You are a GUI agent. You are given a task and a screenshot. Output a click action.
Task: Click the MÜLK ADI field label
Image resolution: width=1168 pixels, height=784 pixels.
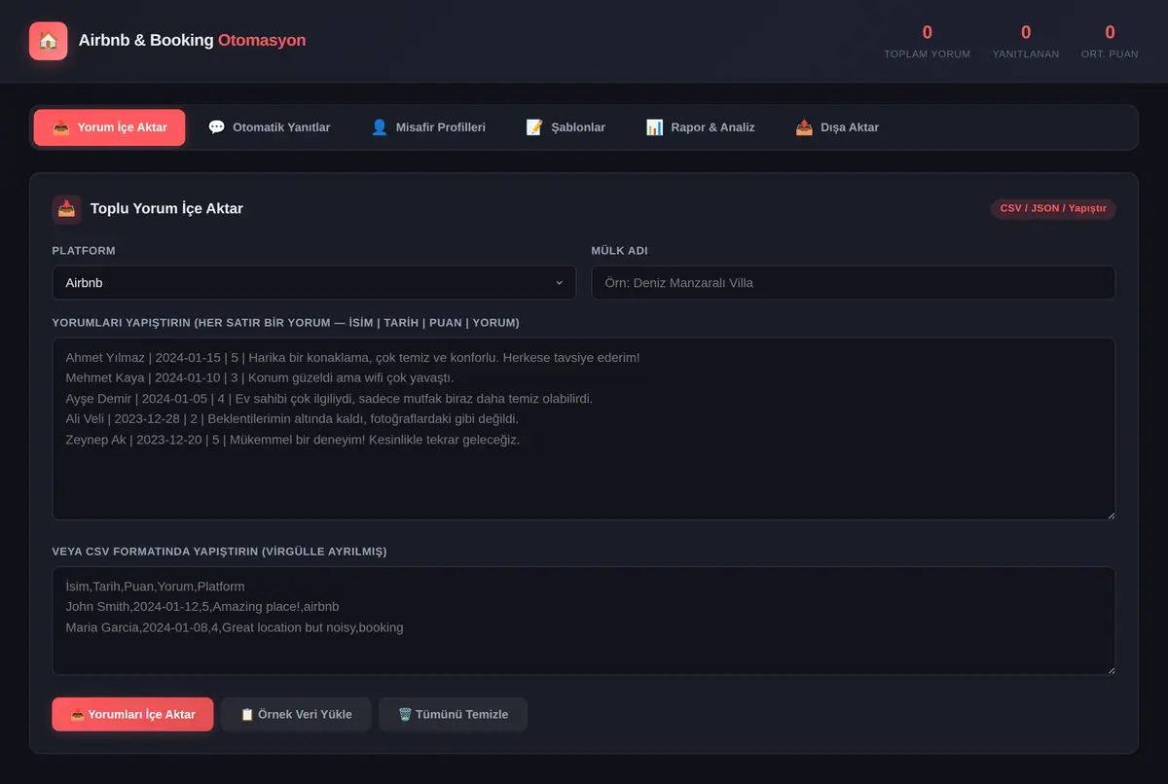(x=619, y=251)
